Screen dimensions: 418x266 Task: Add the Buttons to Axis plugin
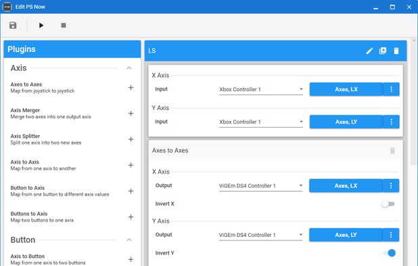pos(131,217)
